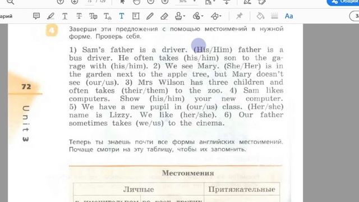Select the underline text tool
This screenshot has width=359, height=202.
[x=65, y=16]
